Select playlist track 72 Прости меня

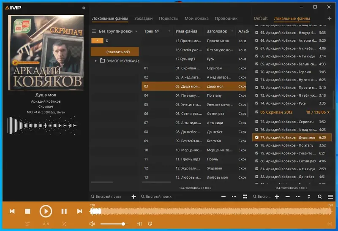292,87
